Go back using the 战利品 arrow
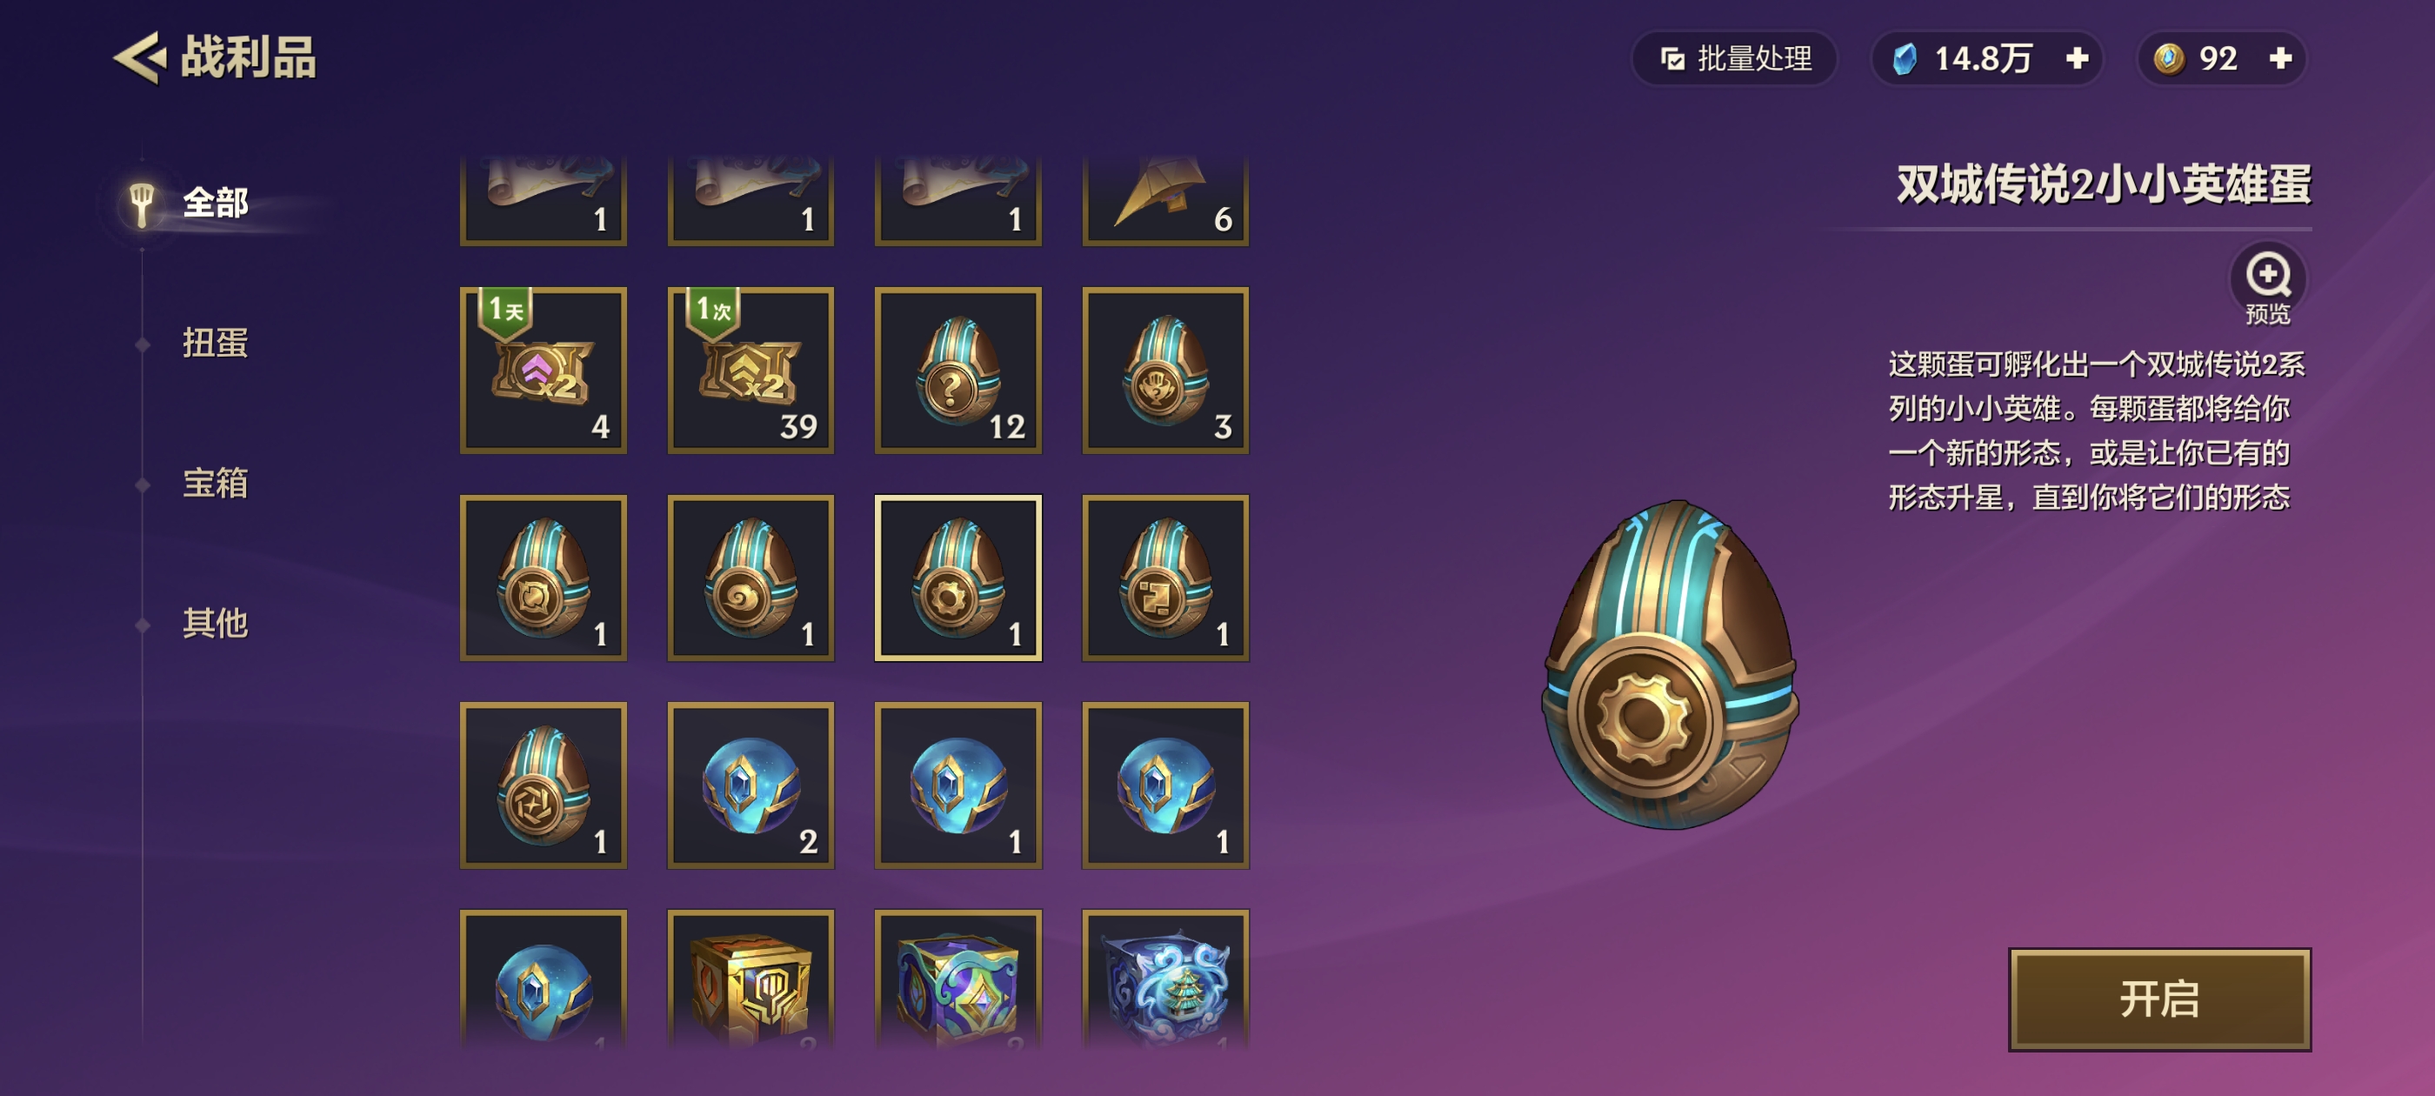 click(x=141, y=58)
